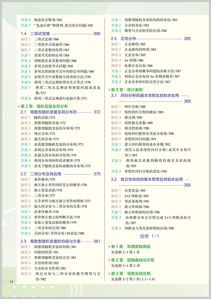This screenshot has width=211, height=299.
Task: Select "二项式系数的性质/367"
Action: tap(52, 50)
